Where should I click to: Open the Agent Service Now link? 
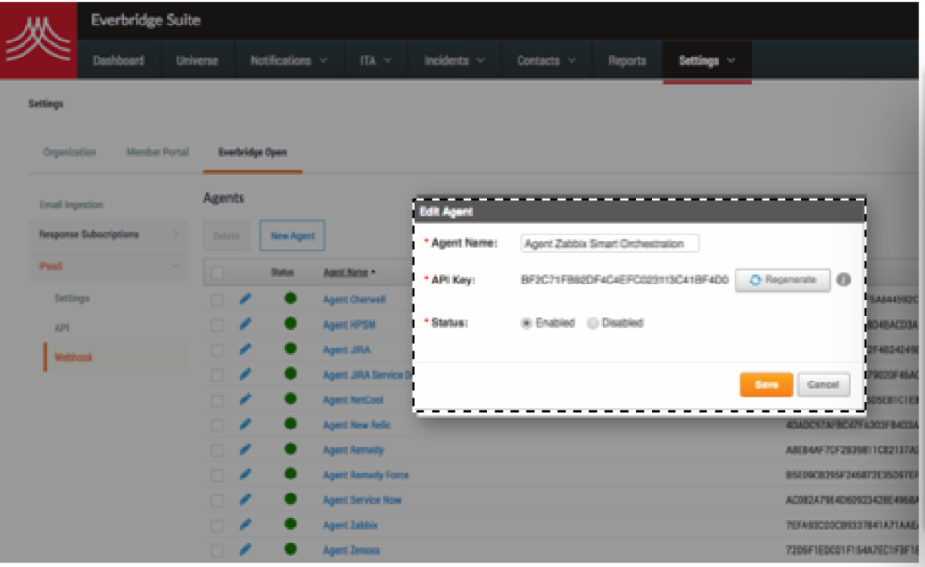pos(362,500)
